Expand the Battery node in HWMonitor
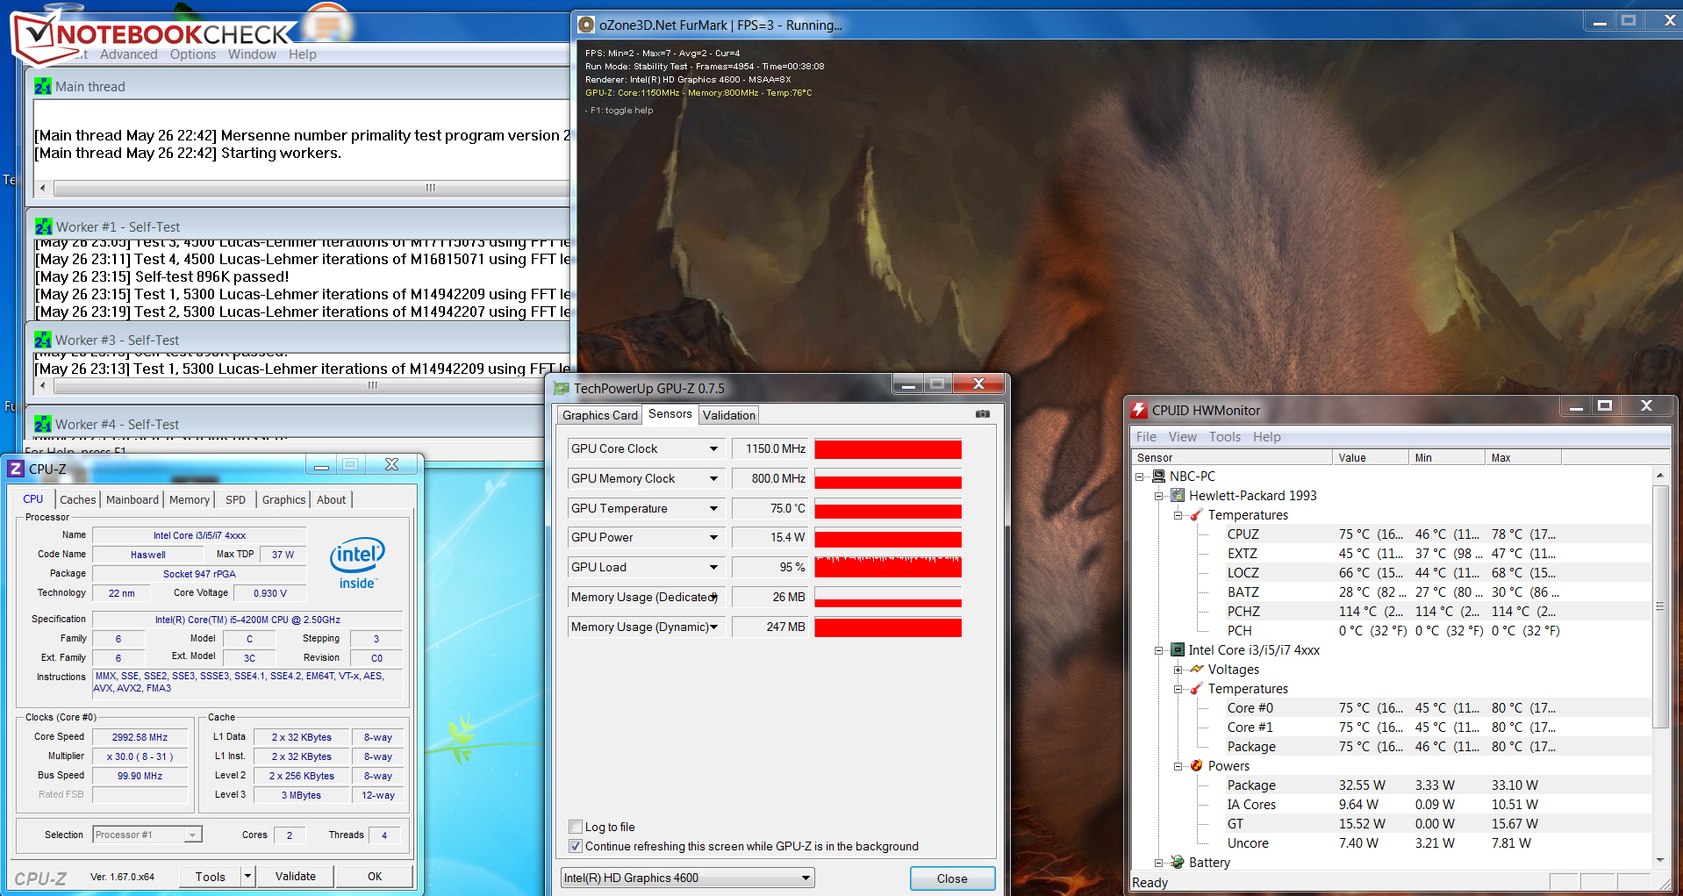This screenshot has width=1683, height=896. [x=1158, y=863]
